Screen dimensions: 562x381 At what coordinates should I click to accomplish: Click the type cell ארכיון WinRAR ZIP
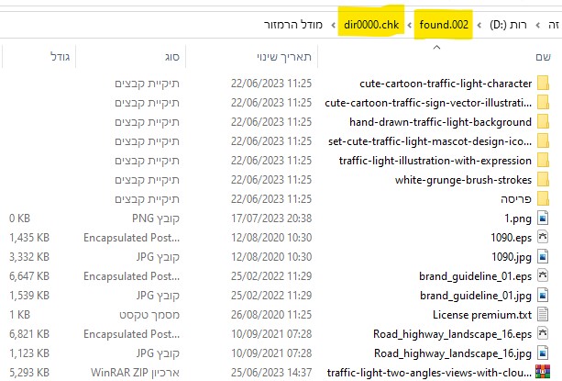point(135,373)
